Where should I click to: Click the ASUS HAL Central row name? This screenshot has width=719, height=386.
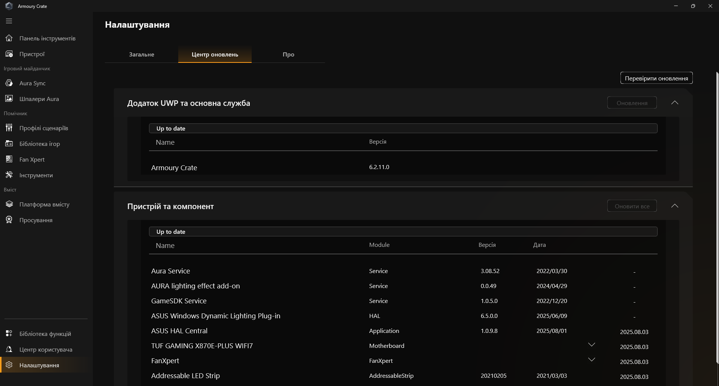179,331
